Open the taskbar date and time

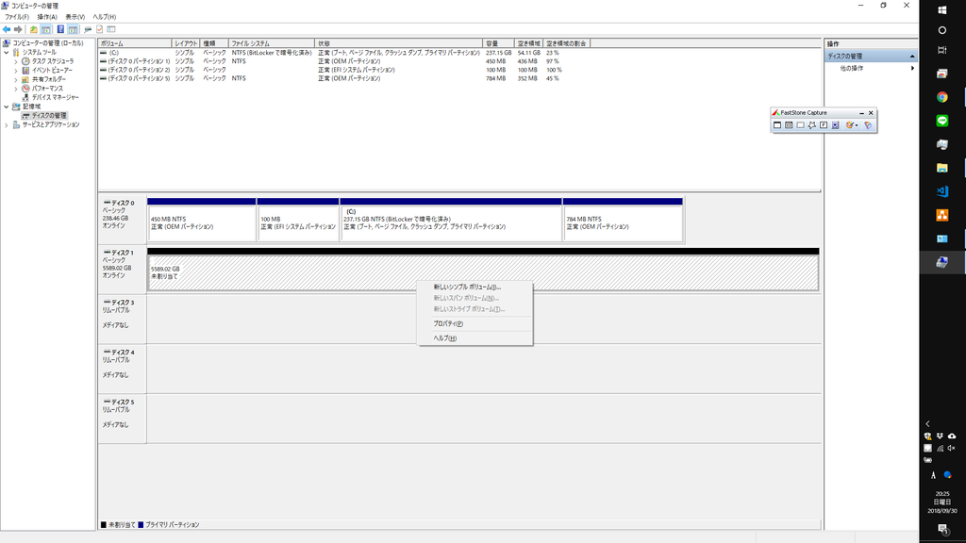[942, 502]
